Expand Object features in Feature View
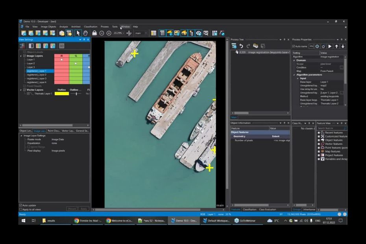This screenshot has height=244, width=366. tap(319, 140)
